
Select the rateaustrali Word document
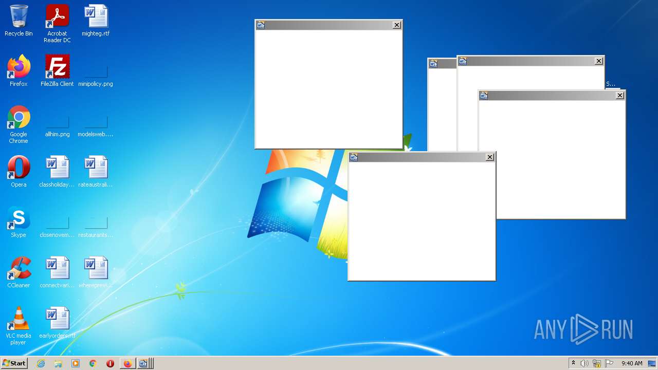pyautogui.click(x=96, y=172)
